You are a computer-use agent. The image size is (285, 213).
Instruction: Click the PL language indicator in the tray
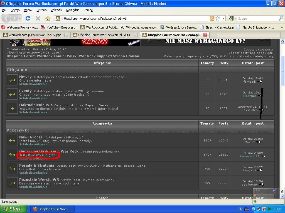coord(240,209)
